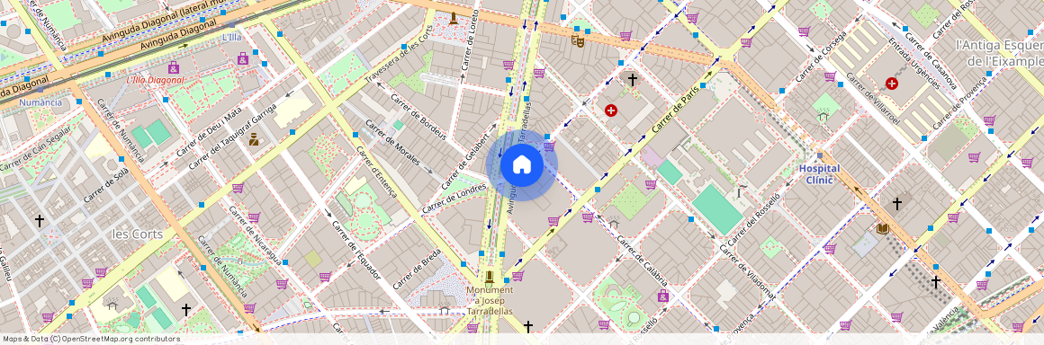Select church cross beside les Corts label

pos(40,220)
